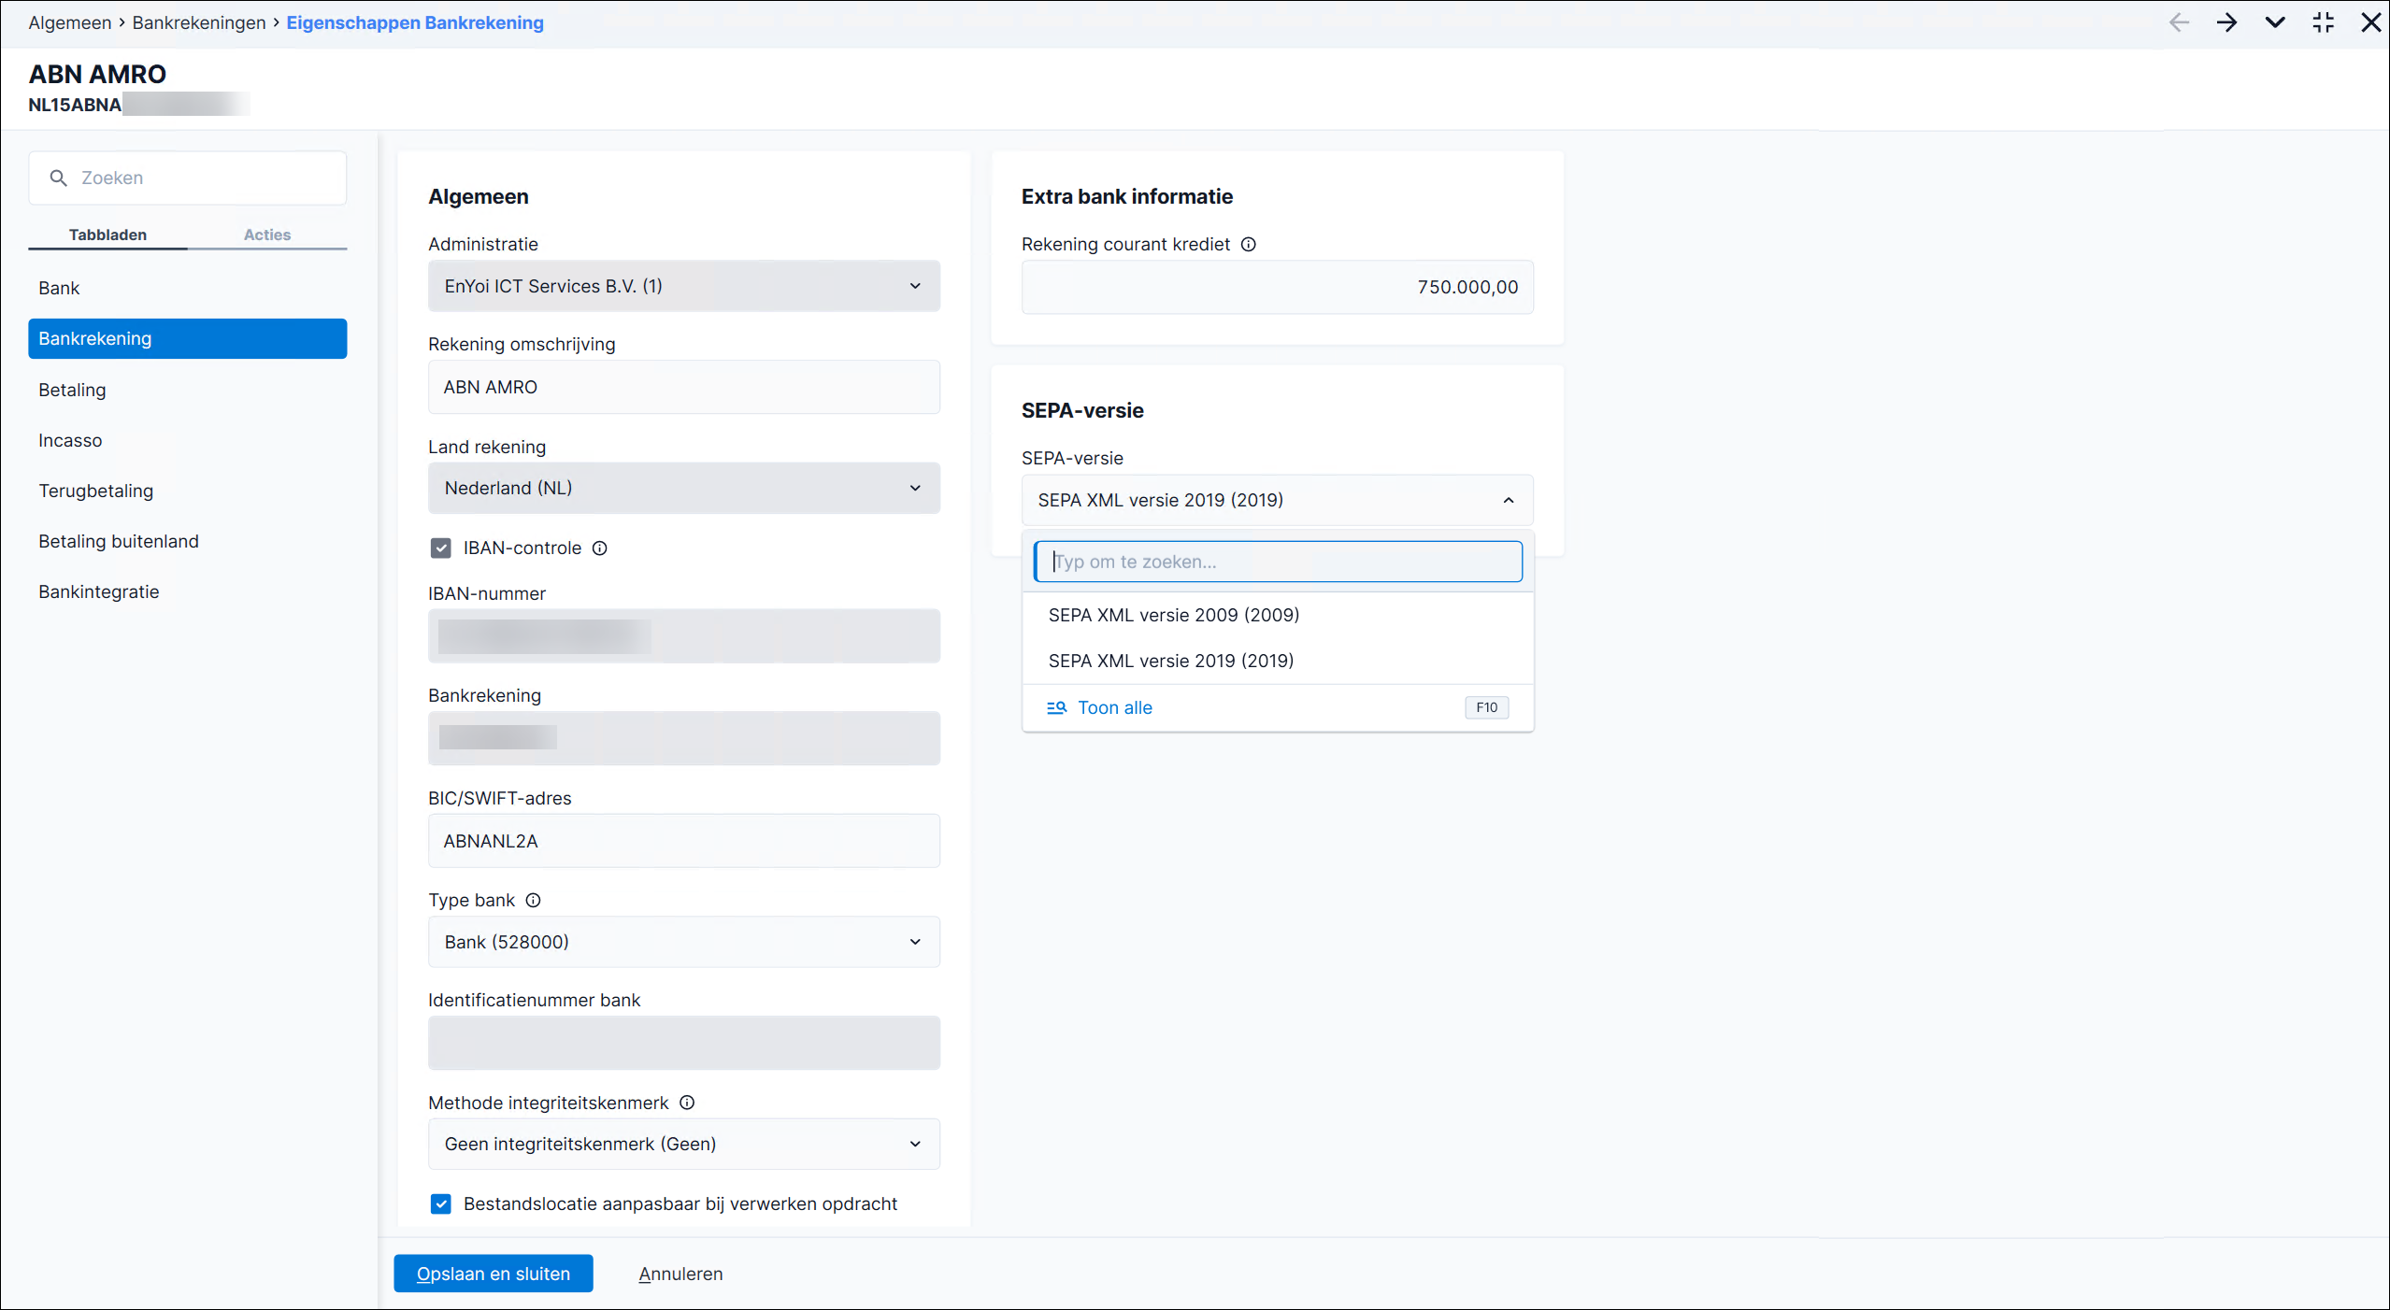This screenshot has width=2390, height=1310.
Task: Close the bank account properties window
Action: coord(2371,22)
